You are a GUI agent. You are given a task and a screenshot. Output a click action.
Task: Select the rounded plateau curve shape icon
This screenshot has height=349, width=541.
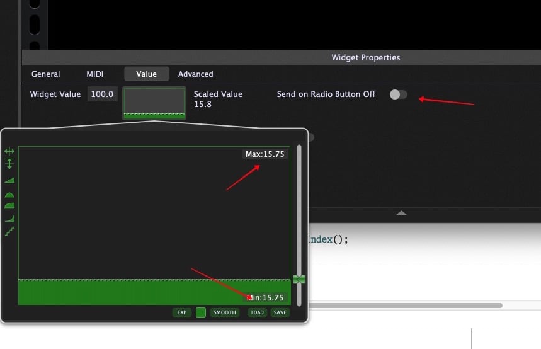pyautogui.click(x=9, y=205)
